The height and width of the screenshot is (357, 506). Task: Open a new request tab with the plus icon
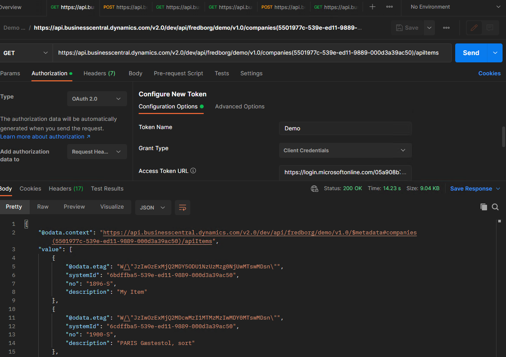pos(372,7)
